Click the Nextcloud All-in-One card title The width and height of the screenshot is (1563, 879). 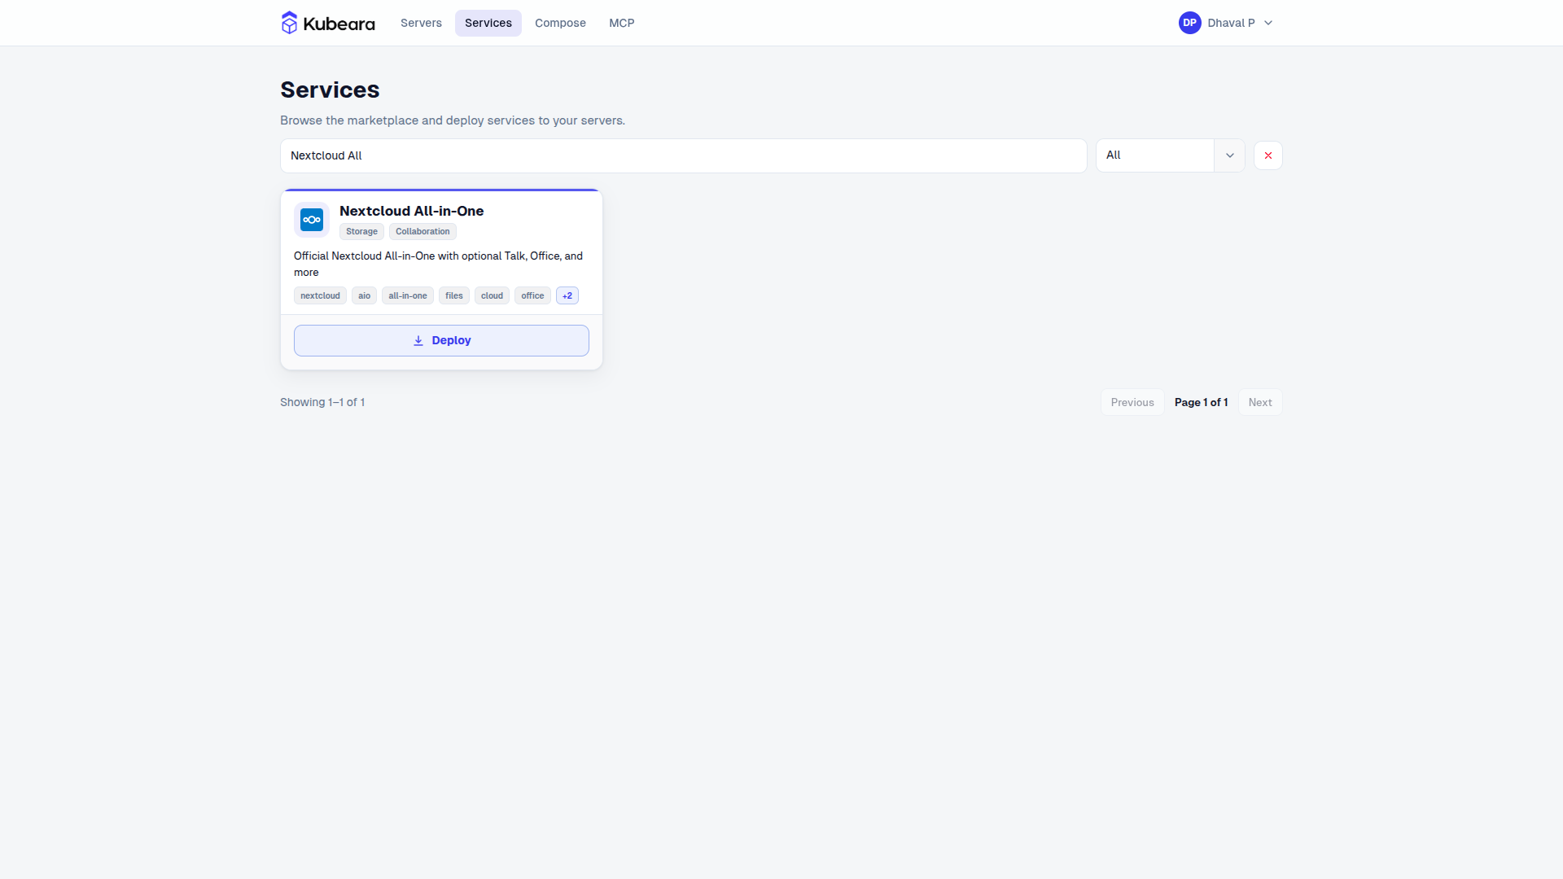[411, 211]
